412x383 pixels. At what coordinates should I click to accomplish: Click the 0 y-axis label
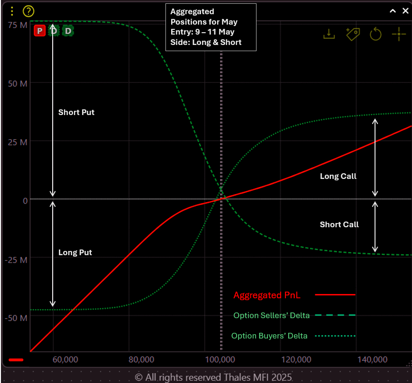pyautogui.click(x=25, y=201)
